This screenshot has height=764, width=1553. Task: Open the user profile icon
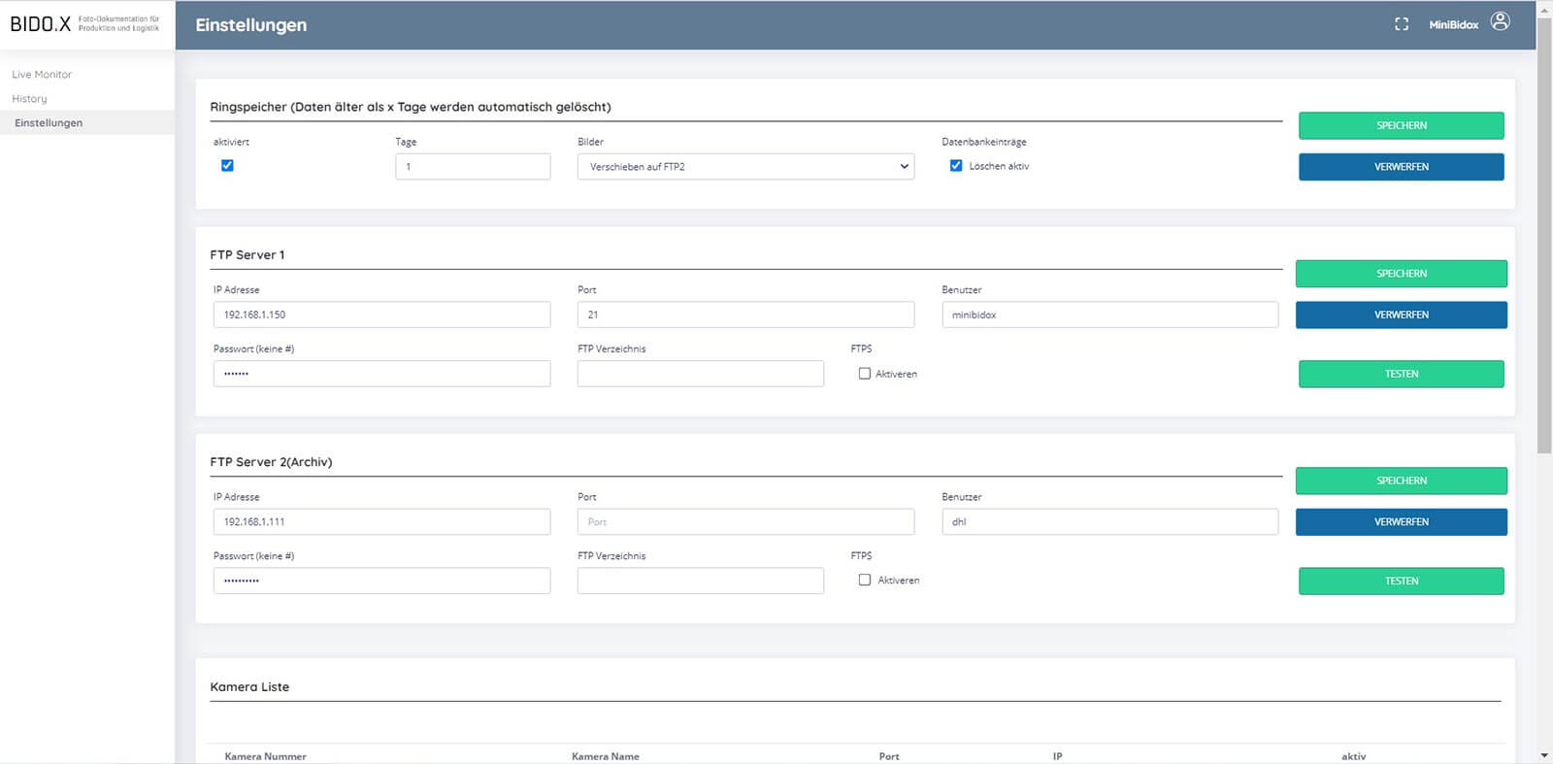coord(1500,22)
